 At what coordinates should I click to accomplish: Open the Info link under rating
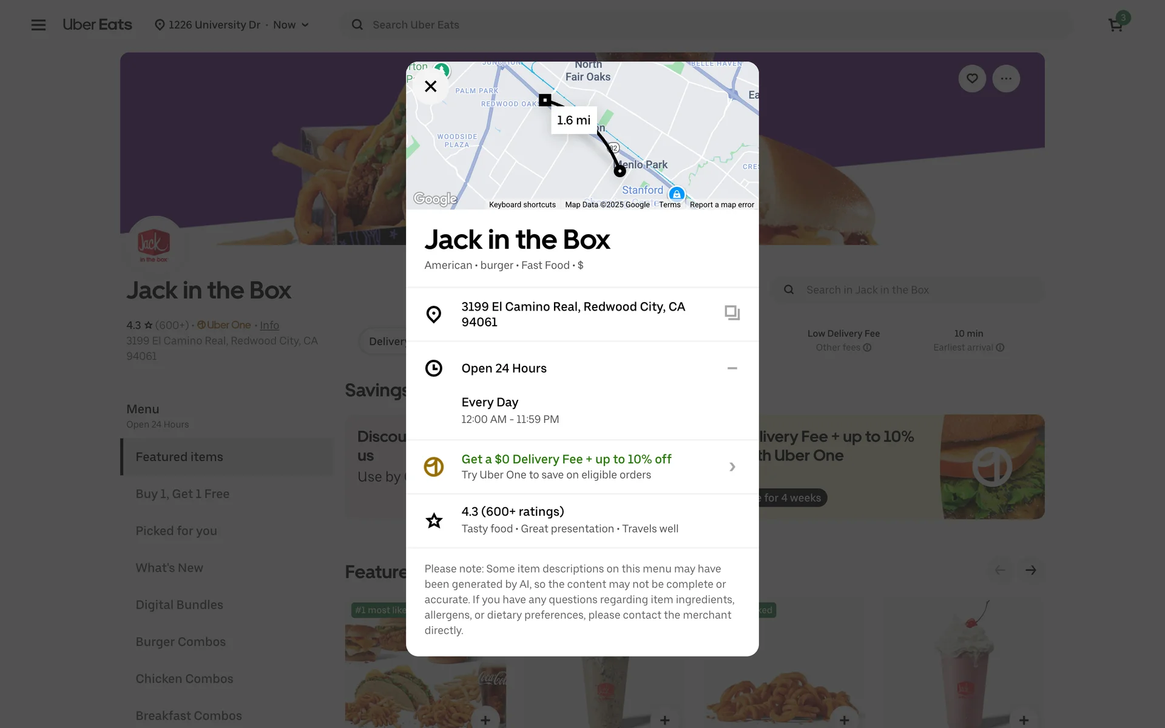(269, 325)
